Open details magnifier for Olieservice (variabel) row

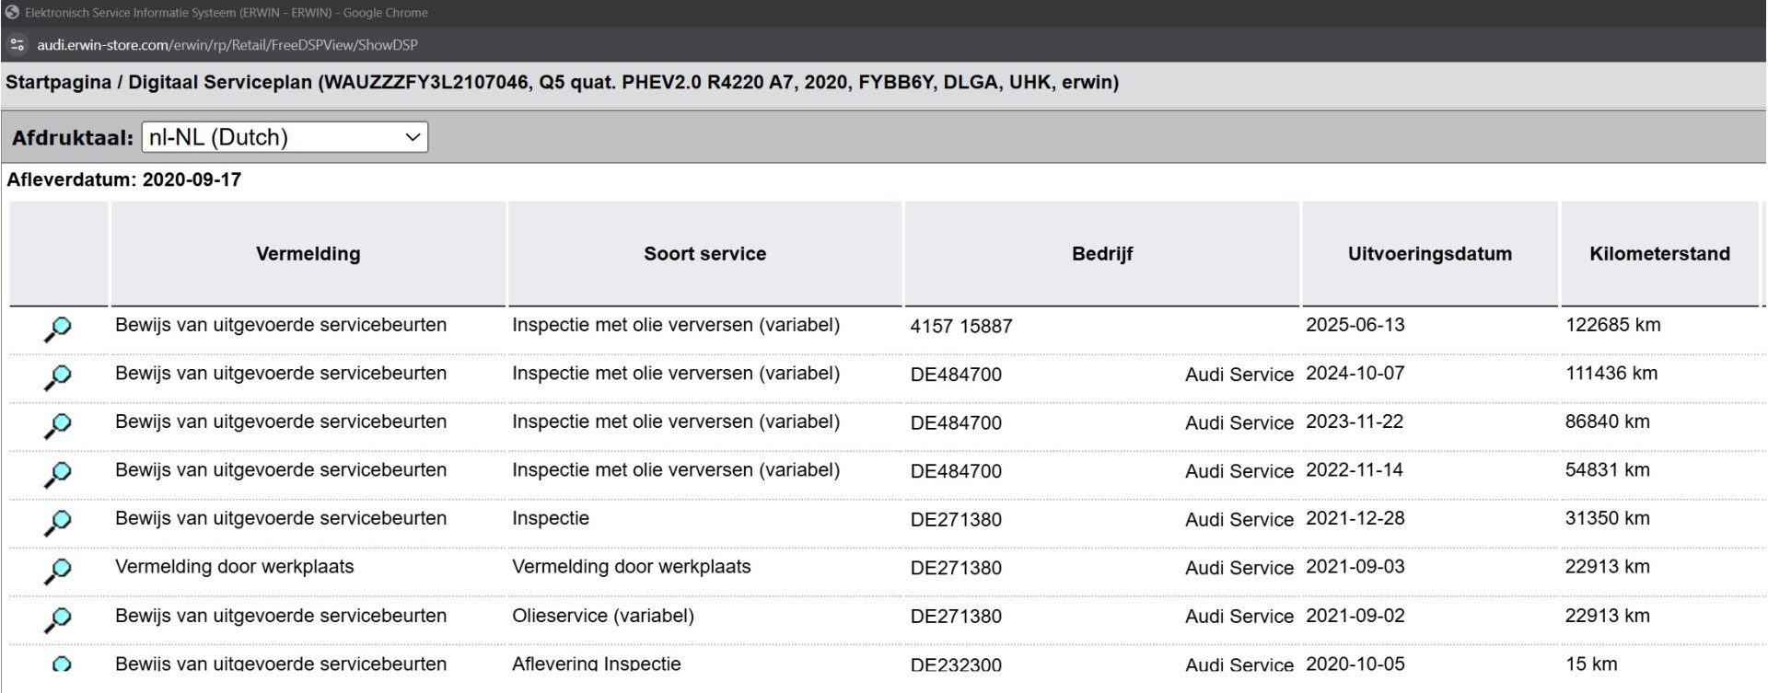click(58, 620)
